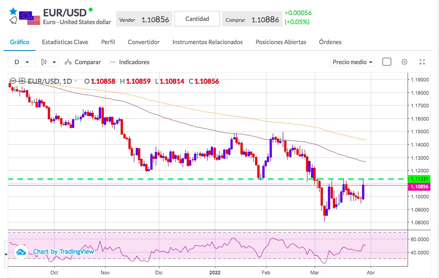Screen dimensions: 439x278
Task: Toggle the square layout box icon
Action: coord(387,62)
